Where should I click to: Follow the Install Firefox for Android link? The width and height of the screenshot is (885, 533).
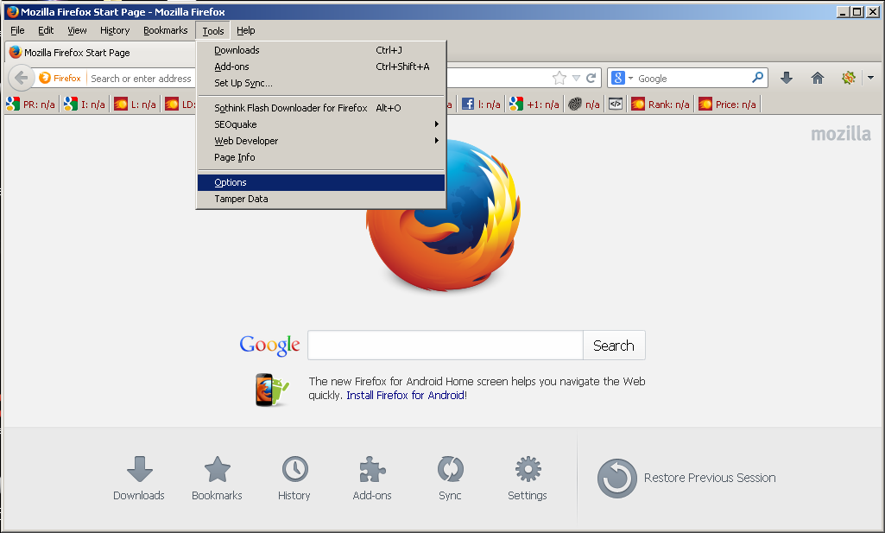point(407,396)
